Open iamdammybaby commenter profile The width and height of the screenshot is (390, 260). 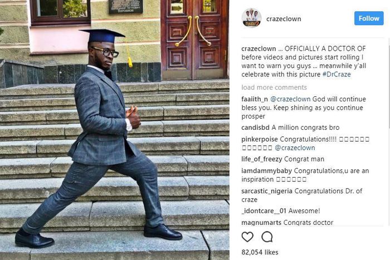click(266, 171)
